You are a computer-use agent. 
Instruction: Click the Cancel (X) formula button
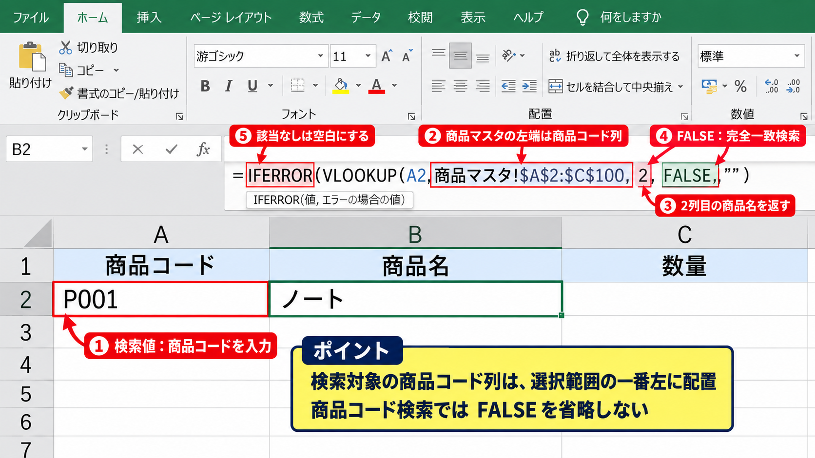(138, 149)
